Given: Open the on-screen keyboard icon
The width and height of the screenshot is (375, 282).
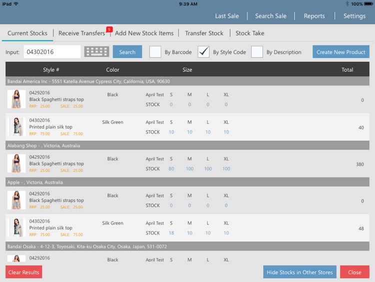Looking at the screenshot, I should click(96, 52).
